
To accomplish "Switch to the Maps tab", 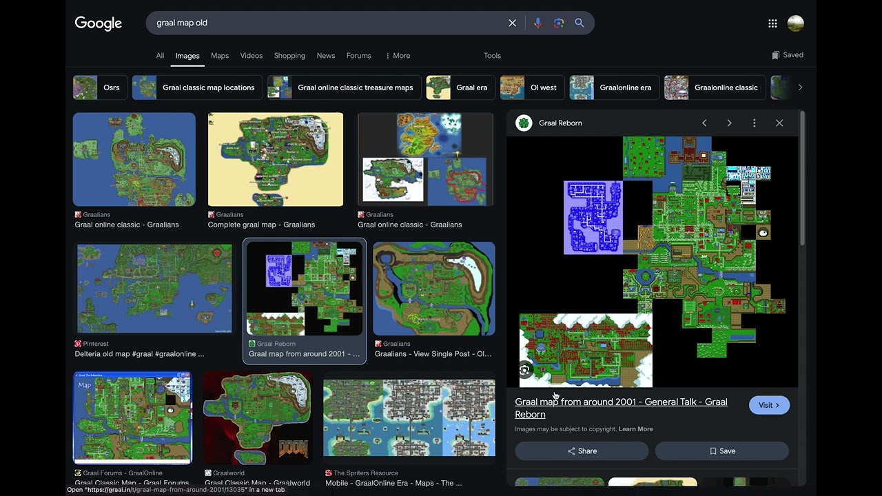I will click(x=220, y=56).
